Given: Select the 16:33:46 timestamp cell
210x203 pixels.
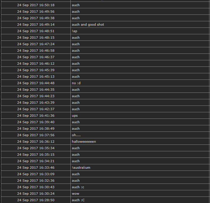Looking at the screenshot, I should click(36, 168).
